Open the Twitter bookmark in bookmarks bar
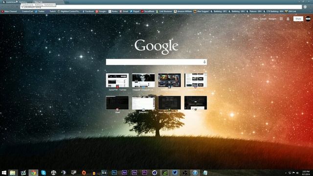Screen dimensions: 313x176 40,12
